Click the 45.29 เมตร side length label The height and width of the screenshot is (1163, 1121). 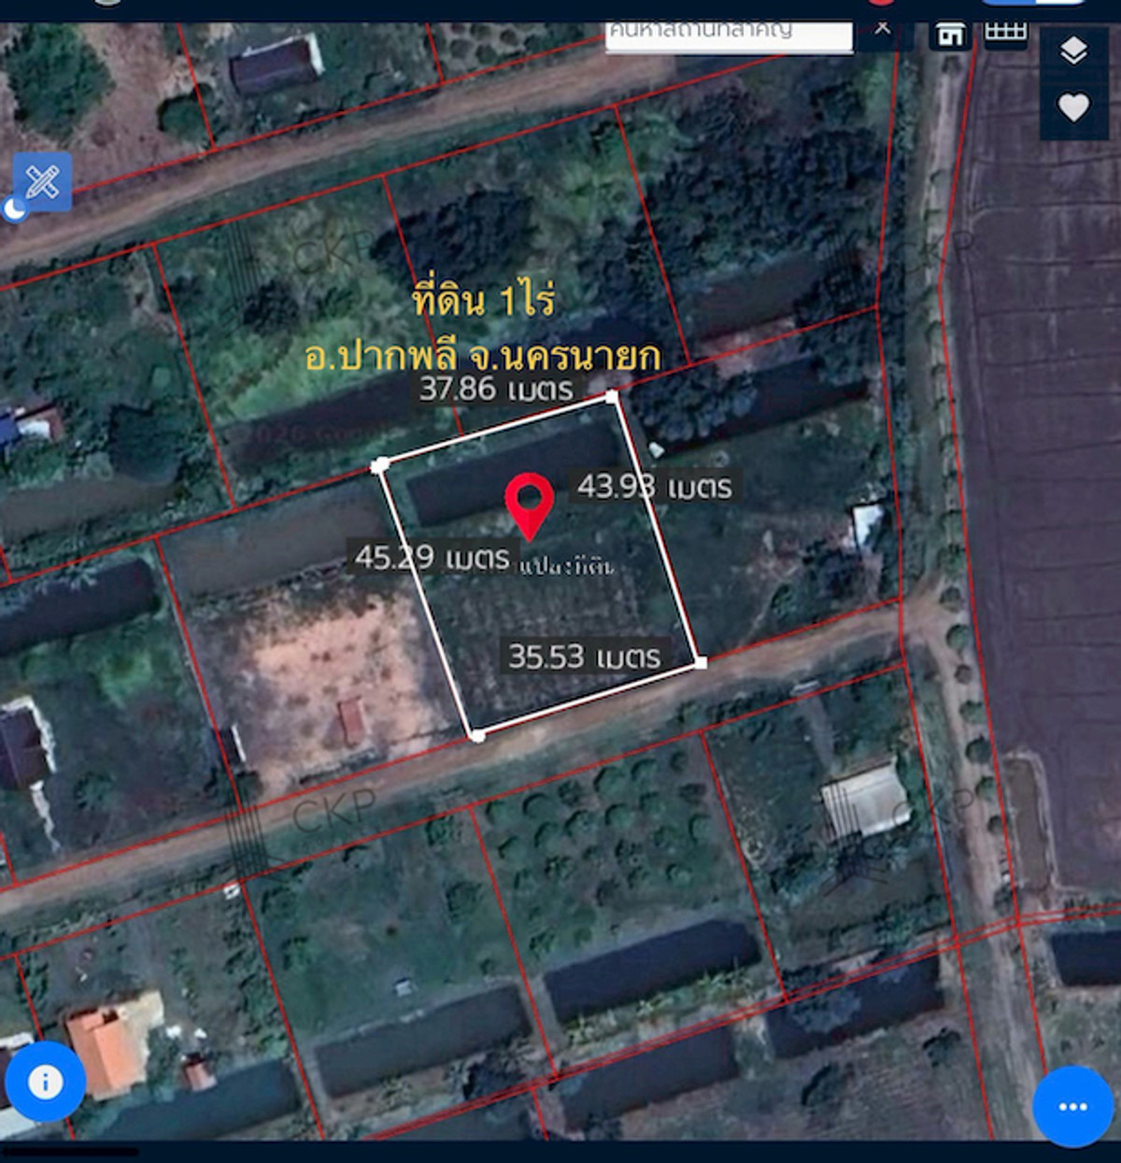[432, 558]
